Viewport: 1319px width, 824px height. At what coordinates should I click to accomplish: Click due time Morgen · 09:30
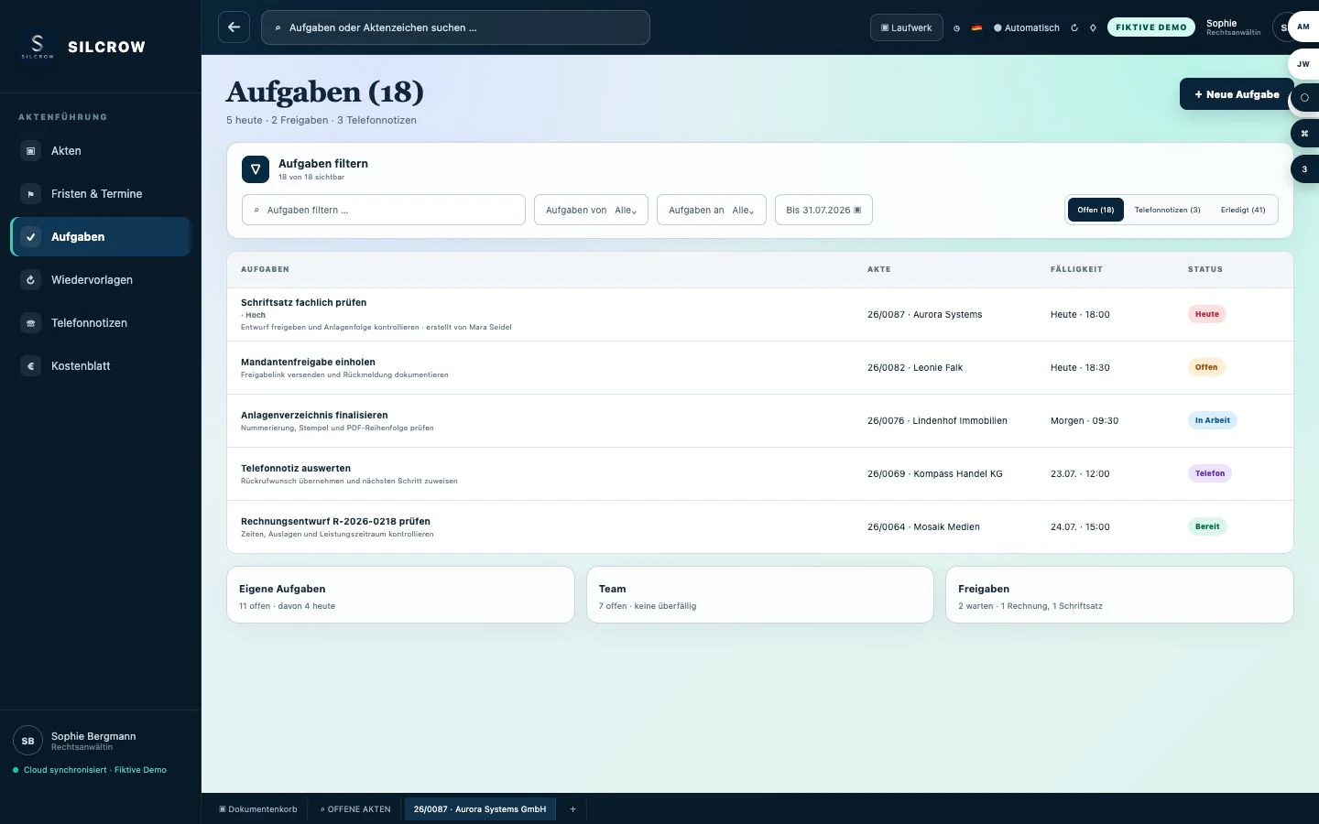[x=1085, y=421]
